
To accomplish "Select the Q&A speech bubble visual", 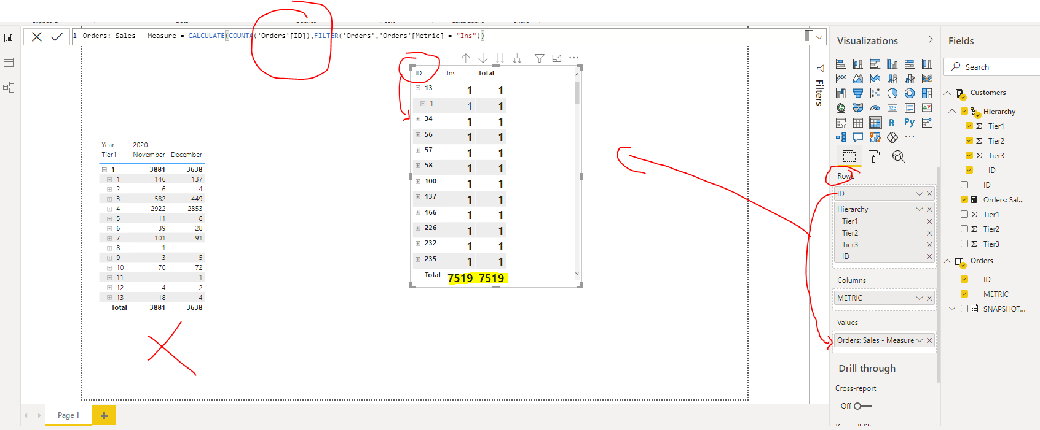I will point(858,137).
